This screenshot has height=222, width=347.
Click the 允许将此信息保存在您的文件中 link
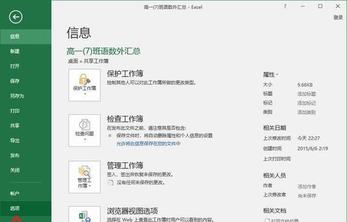point(149,144)
